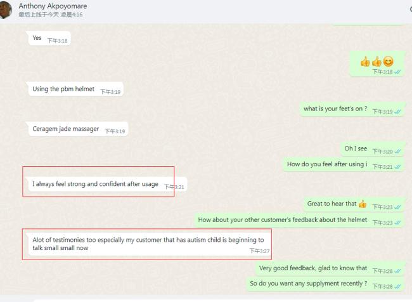Select message about other customer's feedback
The width and height of the screenshot is (412, 302).
(299, 220)
